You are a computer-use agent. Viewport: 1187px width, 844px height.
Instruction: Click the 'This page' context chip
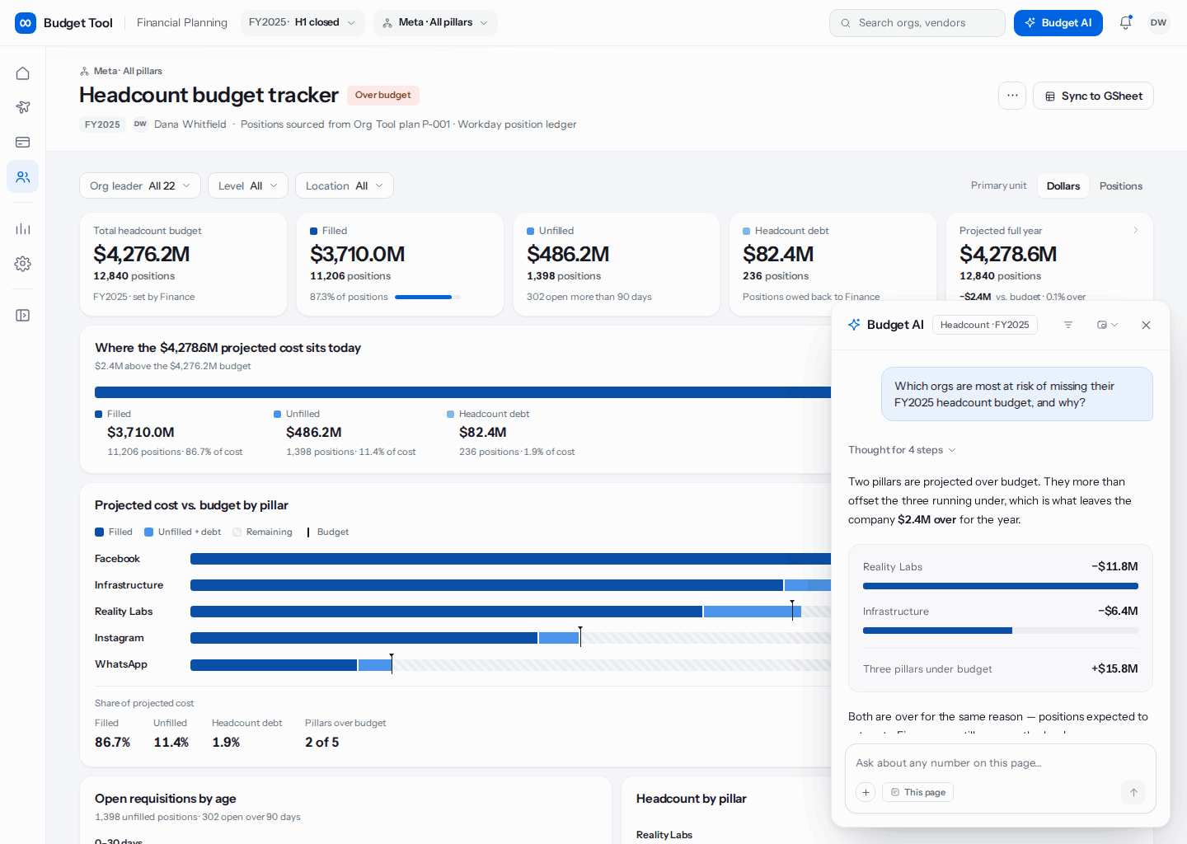[917, 792]
